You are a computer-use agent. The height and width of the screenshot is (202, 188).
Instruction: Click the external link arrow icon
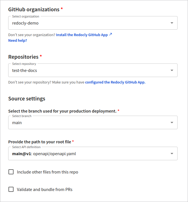pos(111,34)
